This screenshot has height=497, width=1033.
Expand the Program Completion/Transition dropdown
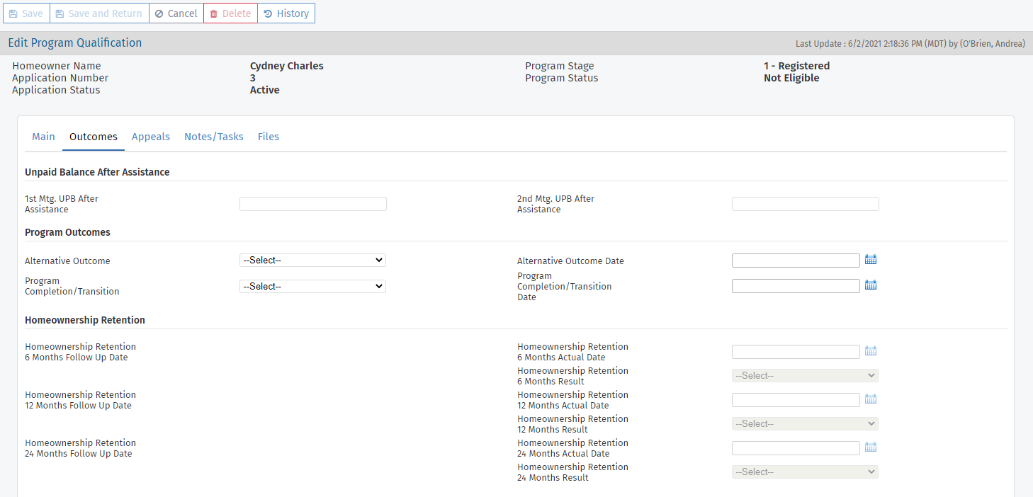pos(312,287)
